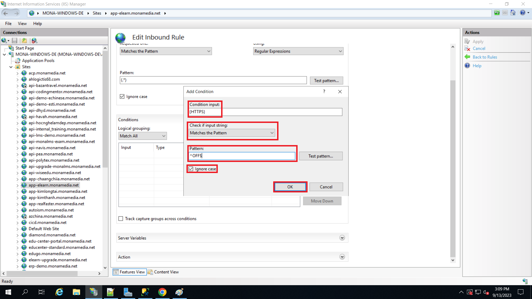Select erp-demo.monamedia.net site
The image size is (532, 299).
53,266
